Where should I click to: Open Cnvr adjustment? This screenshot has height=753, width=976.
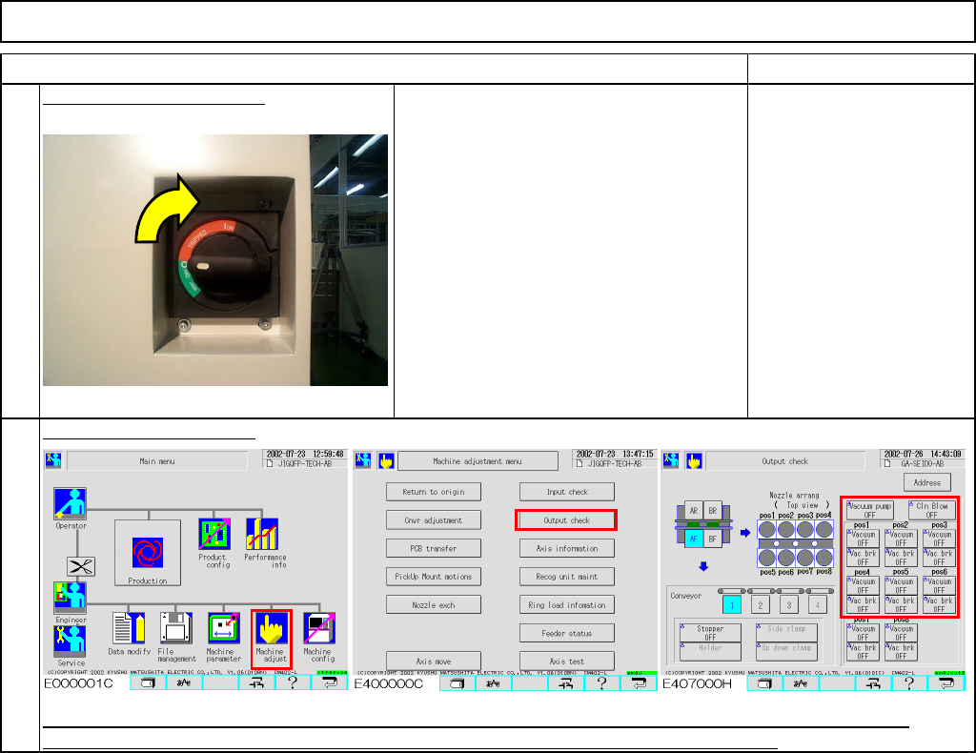pyautogui.click(x=434, y=520)
